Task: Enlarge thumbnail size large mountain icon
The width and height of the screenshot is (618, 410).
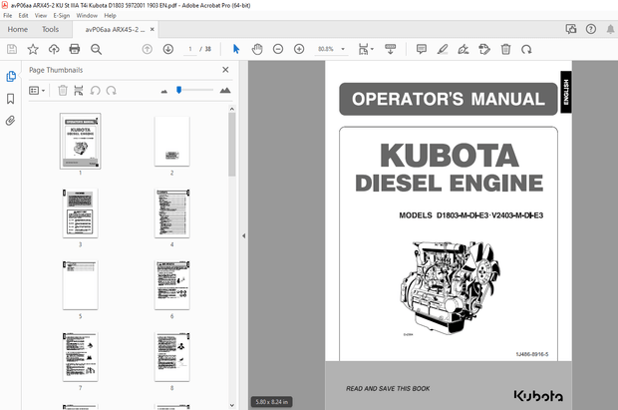Action: (225, 91)
